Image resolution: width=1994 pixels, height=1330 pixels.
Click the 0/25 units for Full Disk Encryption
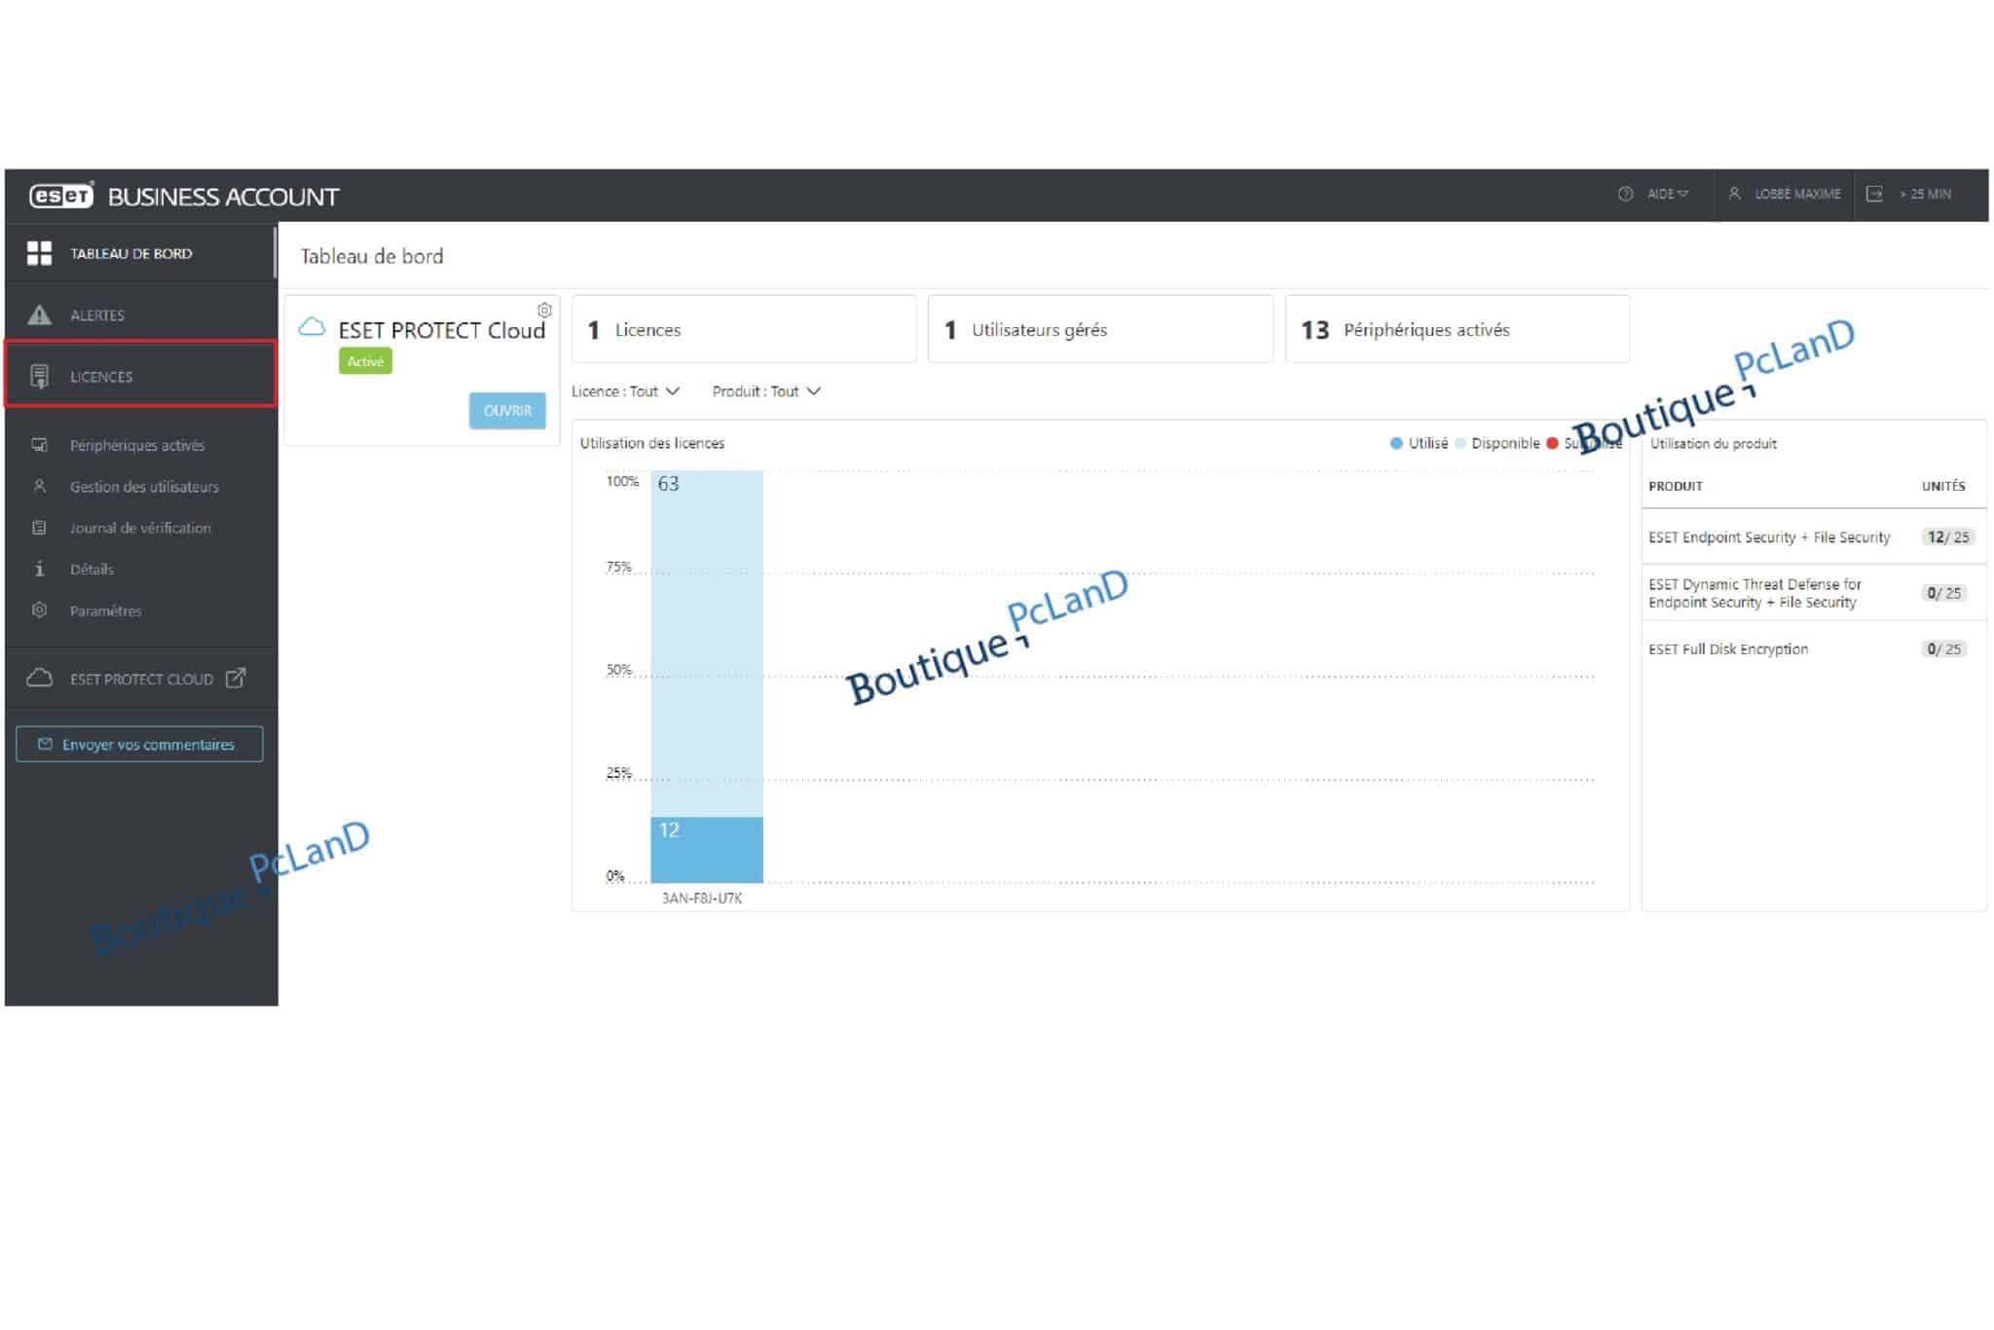1945,648
